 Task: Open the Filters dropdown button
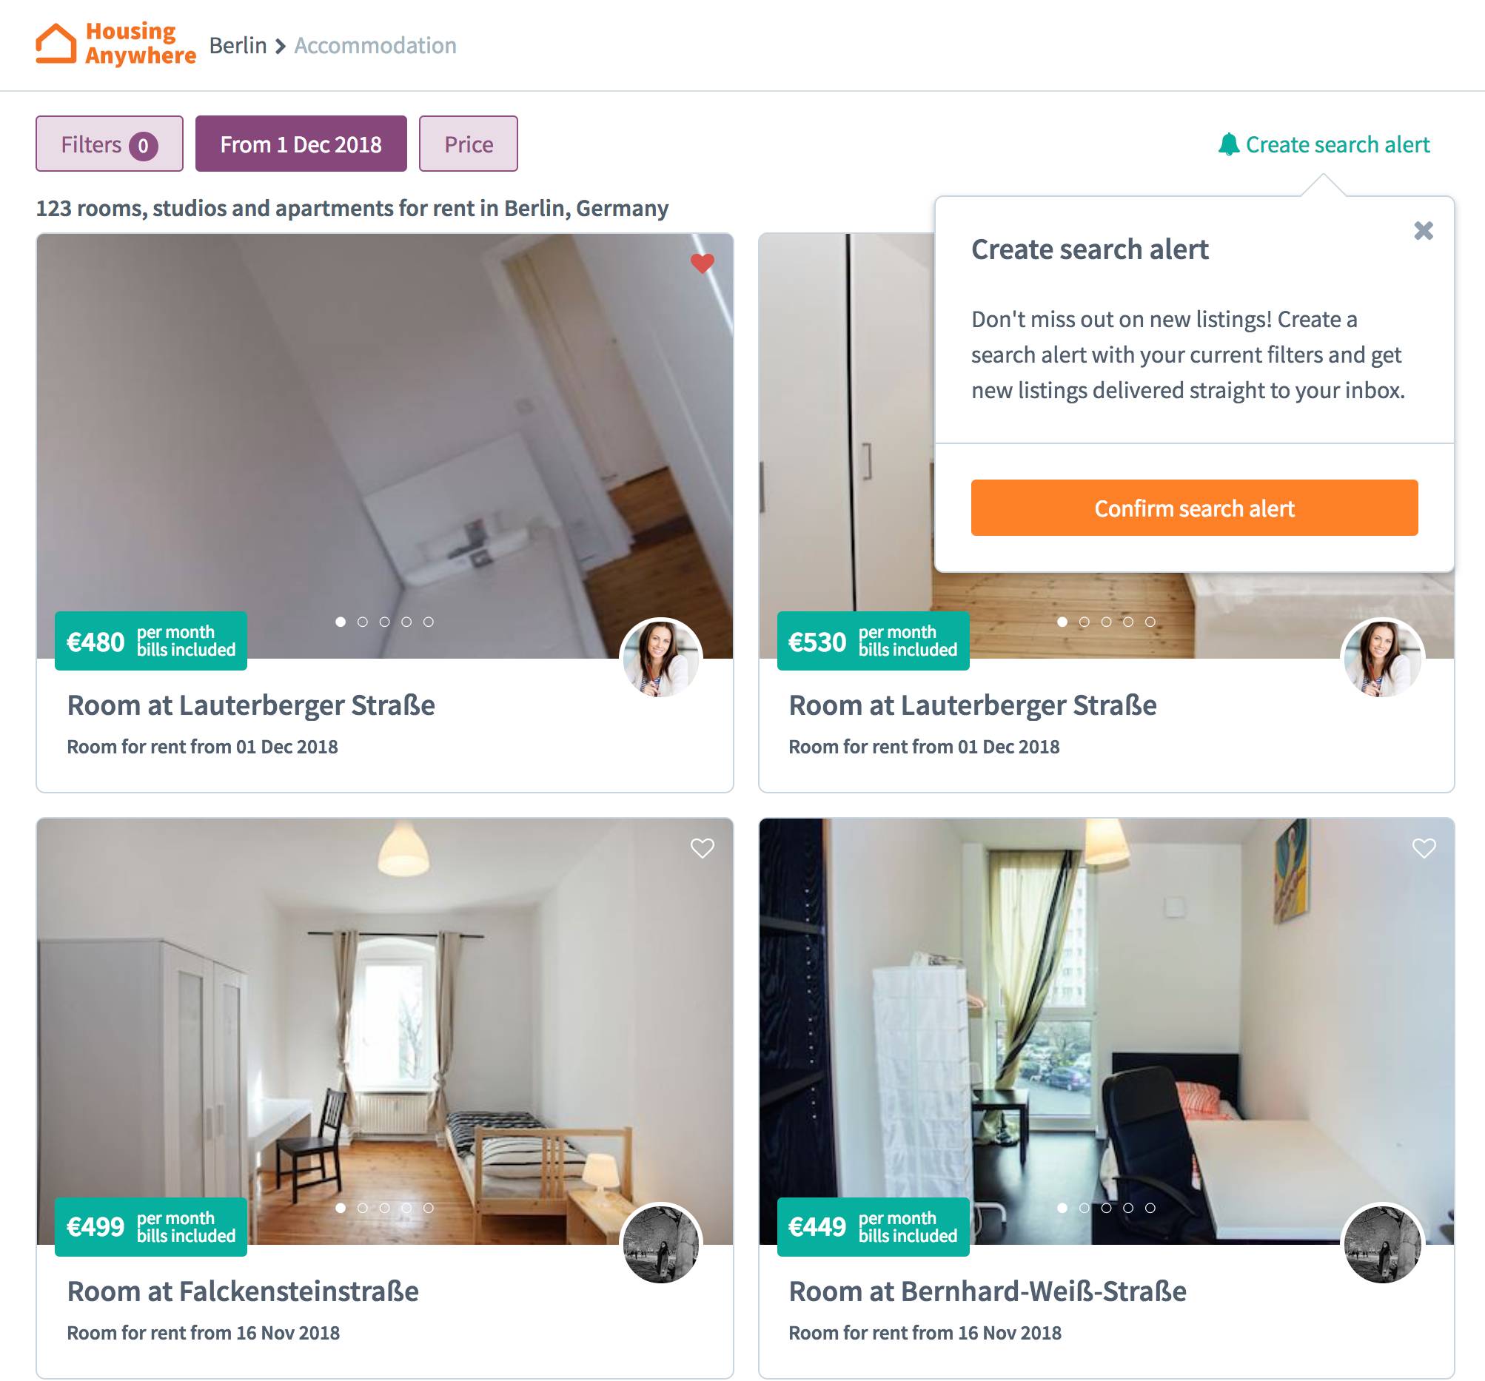pos(110,144)
